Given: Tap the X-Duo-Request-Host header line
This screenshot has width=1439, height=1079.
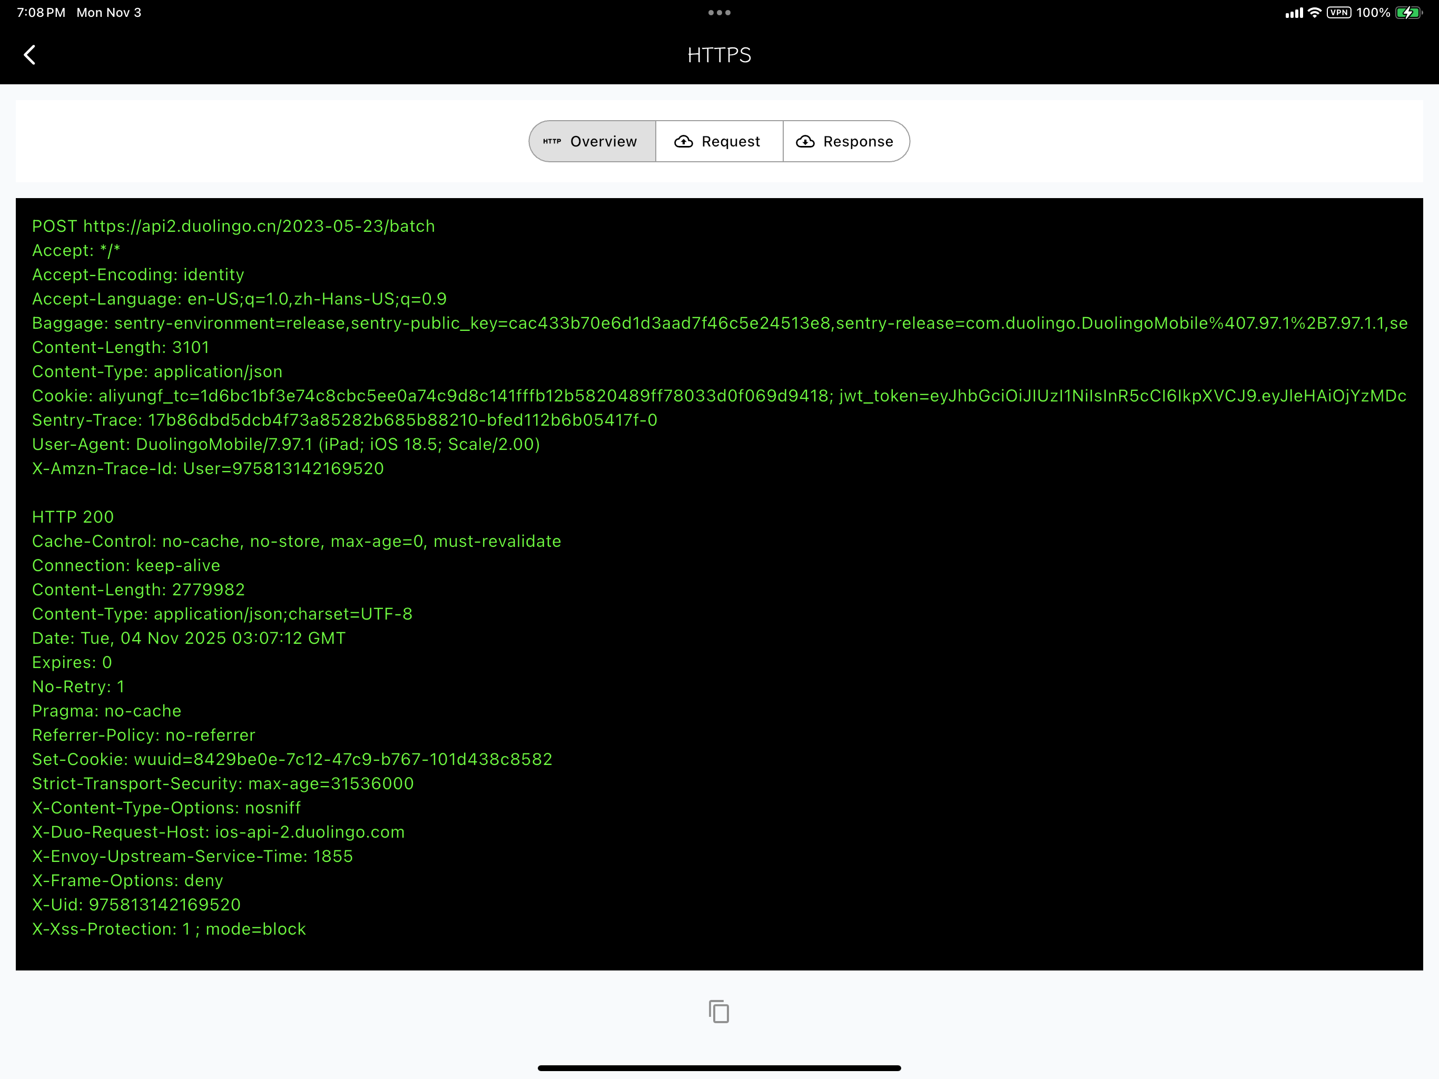Looking at the screenshot, I should [219, 832].
